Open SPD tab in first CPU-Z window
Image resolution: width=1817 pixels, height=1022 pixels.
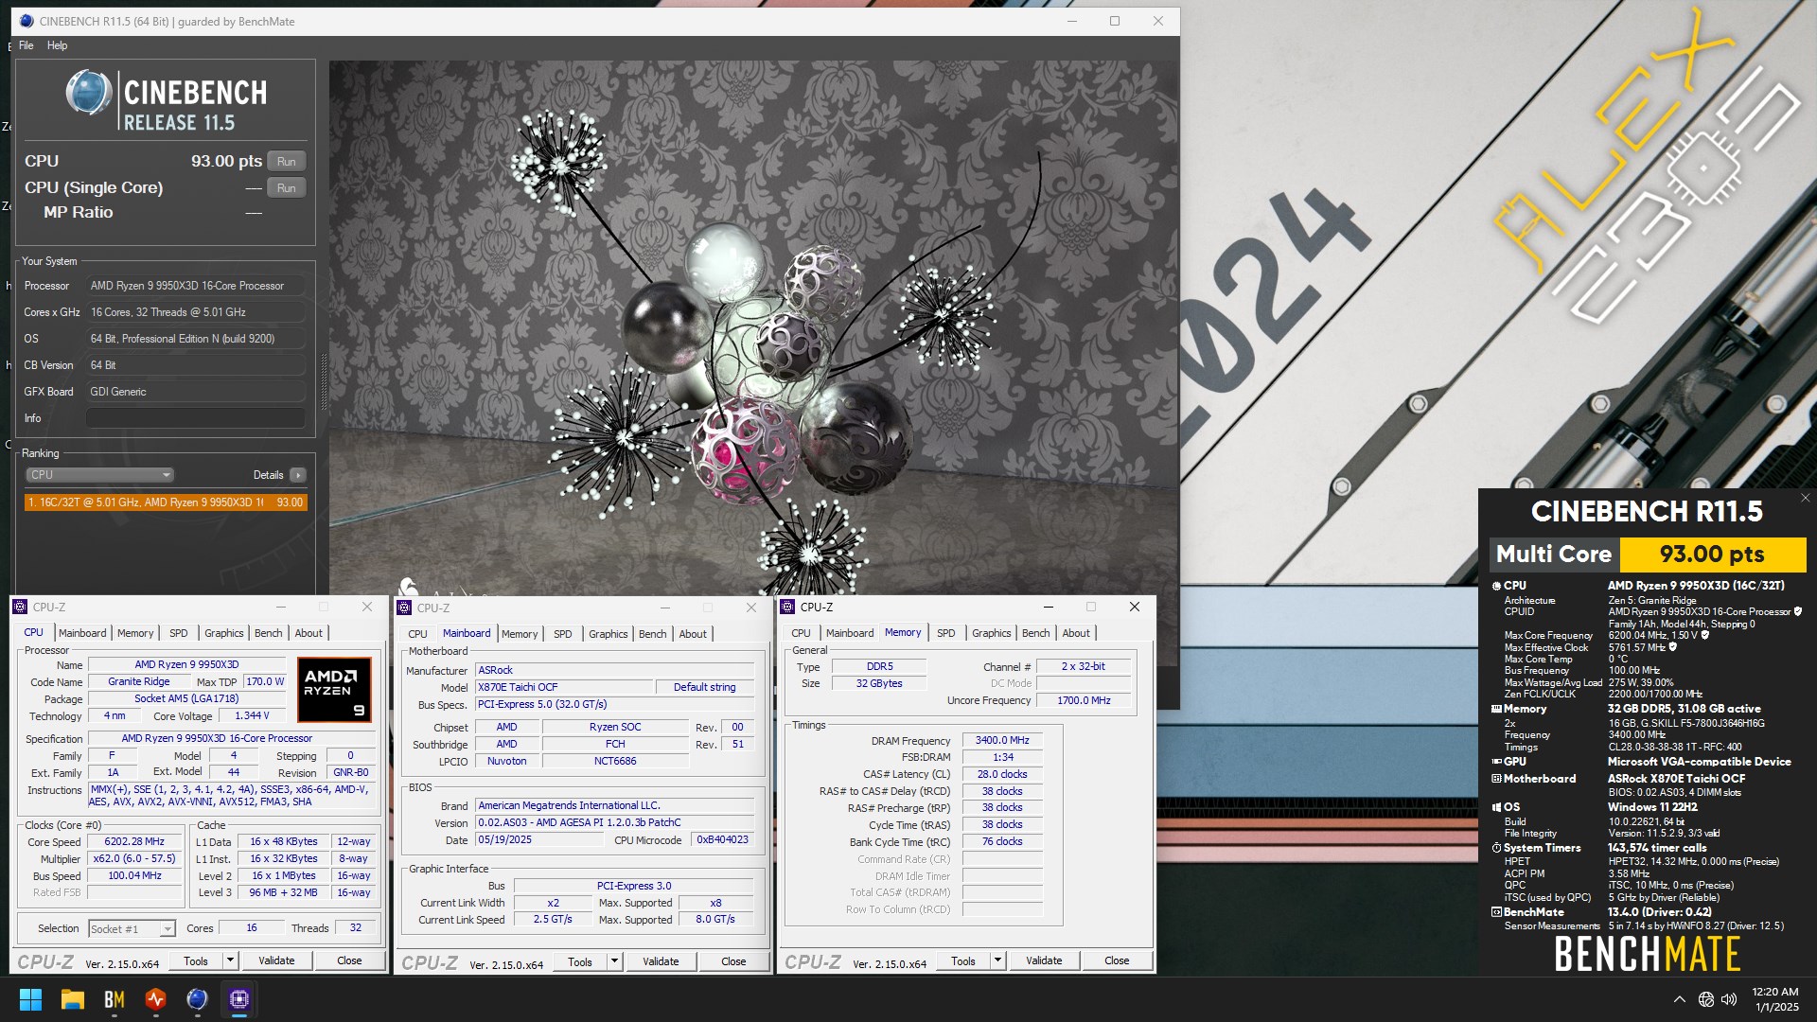point(179,633)
